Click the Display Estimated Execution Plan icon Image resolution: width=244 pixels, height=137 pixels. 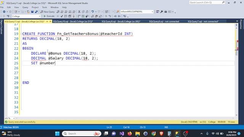coord(66,16)
